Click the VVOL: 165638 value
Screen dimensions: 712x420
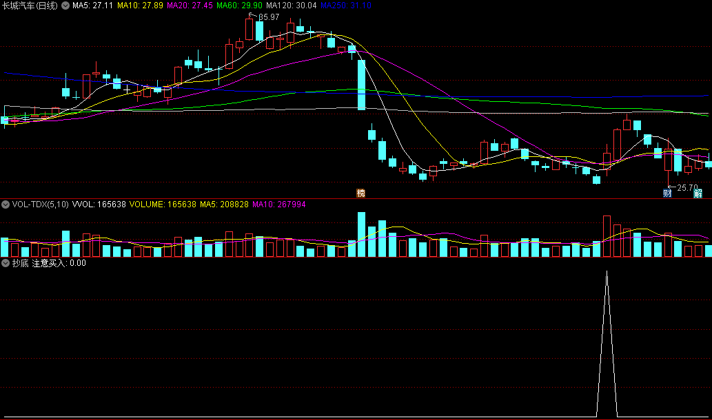tap(99, 204)
